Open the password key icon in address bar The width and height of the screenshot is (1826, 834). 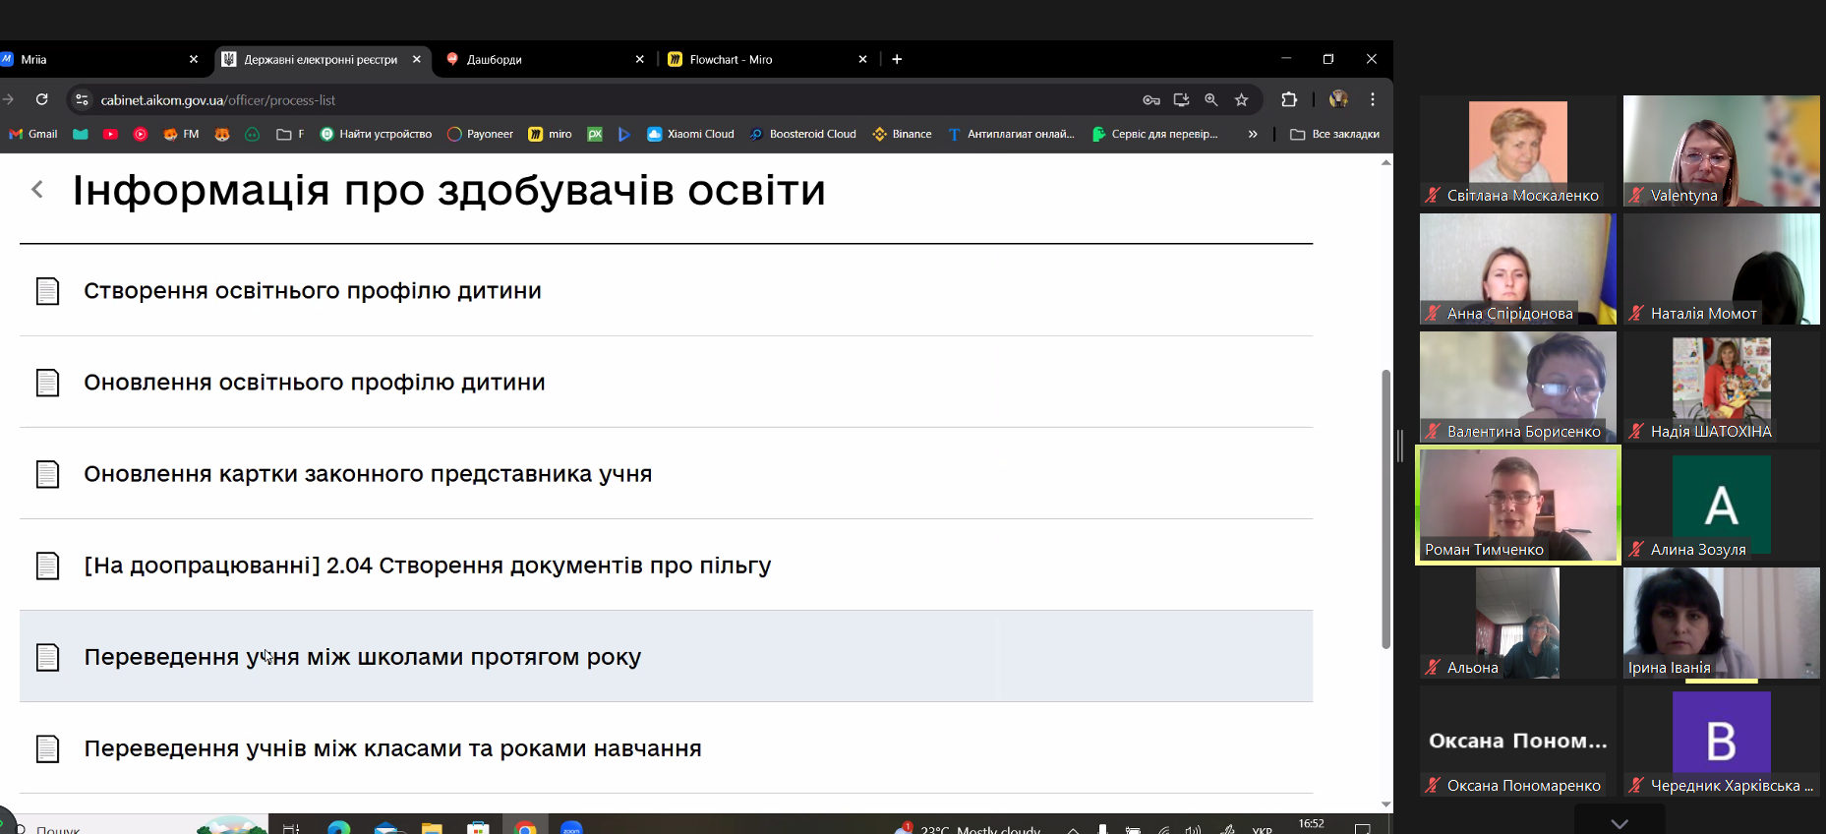coord(1151,99)
